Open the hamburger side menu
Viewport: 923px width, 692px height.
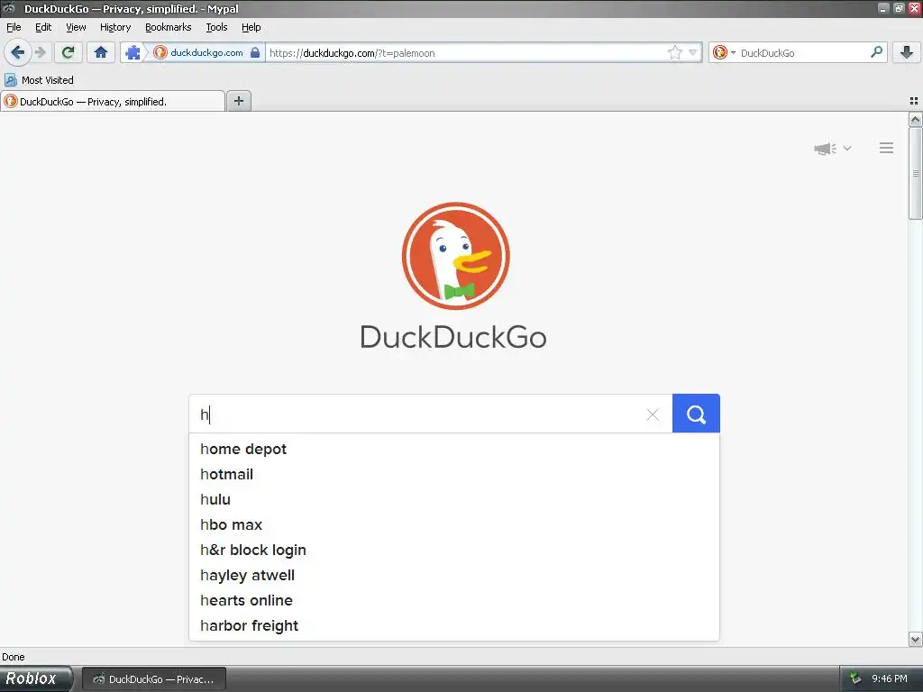coord(887,148)
